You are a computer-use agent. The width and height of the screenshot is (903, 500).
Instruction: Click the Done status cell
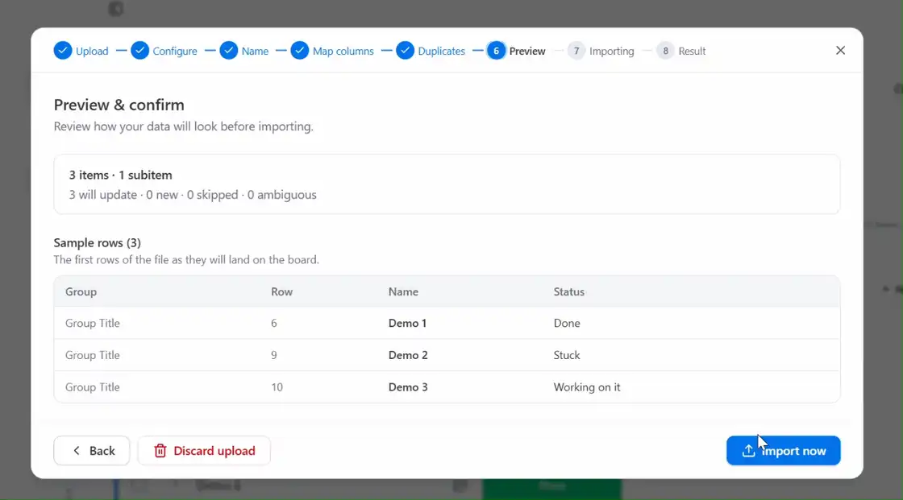point(567,324)
